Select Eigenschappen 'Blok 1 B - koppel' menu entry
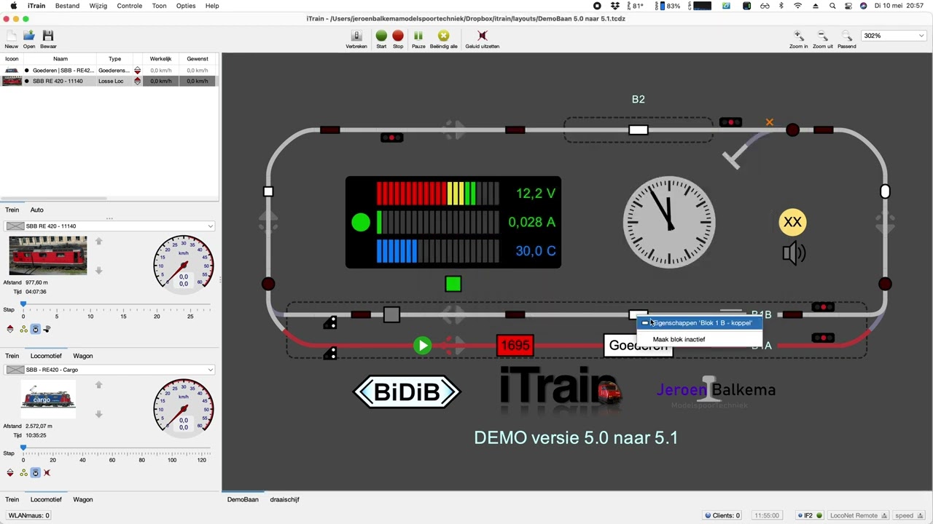 click(700, 323)
